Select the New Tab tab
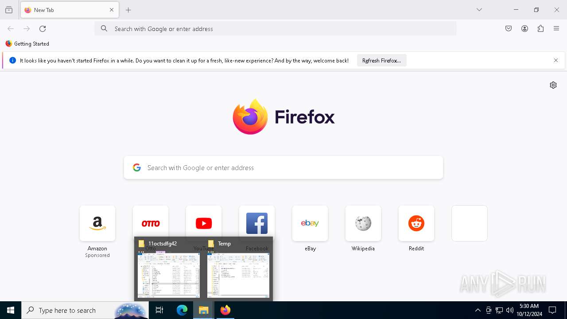567x319 pixels. tap(70, 10)
